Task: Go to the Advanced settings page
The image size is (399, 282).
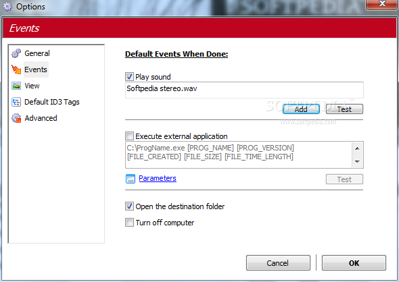Action: (41, 118)
